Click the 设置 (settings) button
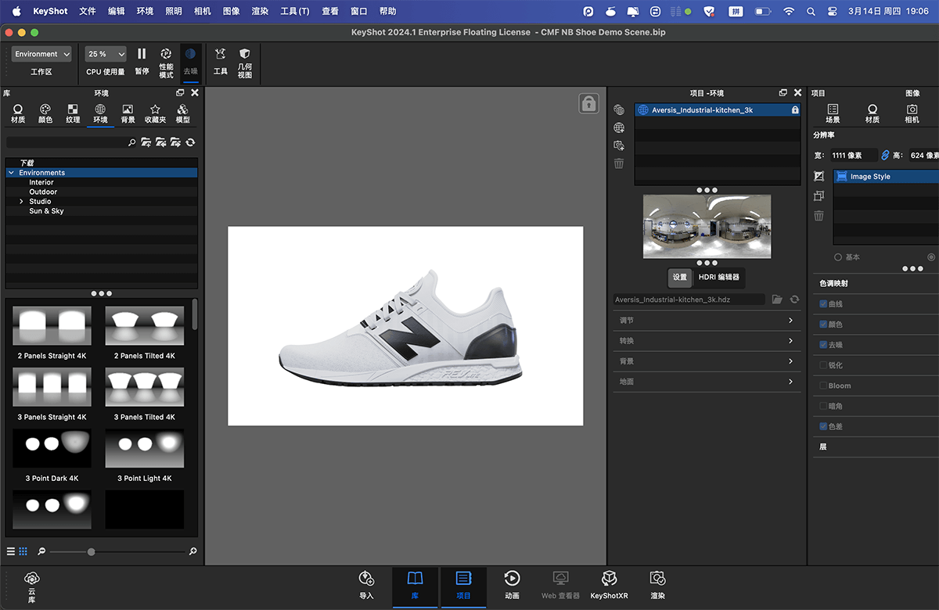Screen dimensions: 939x610 coord(680,278)
